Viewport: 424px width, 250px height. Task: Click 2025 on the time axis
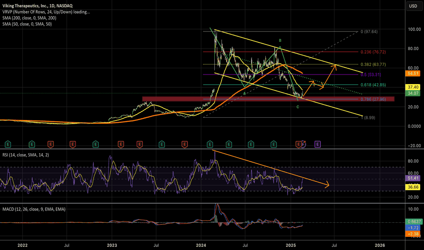(x=291, y=245)
